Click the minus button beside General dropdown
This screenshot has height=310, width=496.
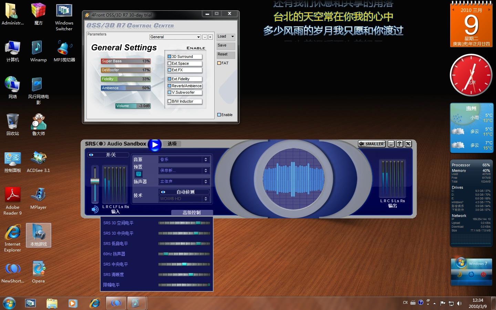coord(205,37)
